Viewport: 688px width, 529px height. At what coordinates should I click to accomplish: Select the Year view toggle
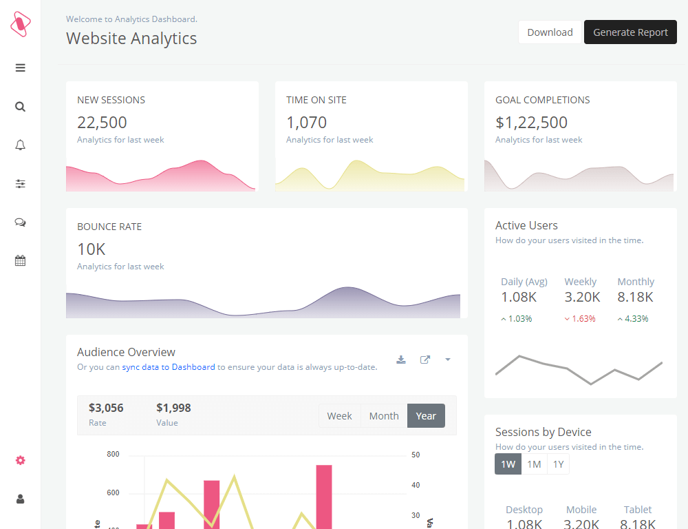(x=426, y=416)
